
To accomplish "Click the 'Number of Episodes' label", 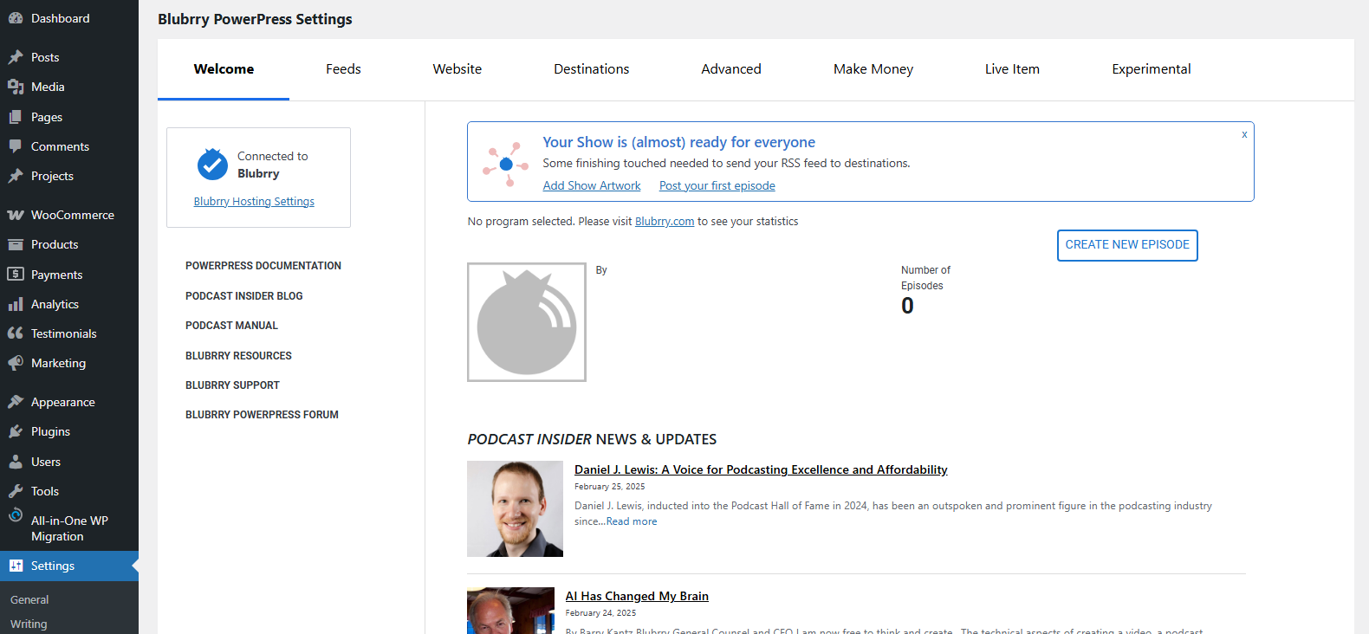I will (x=925, y=278).
